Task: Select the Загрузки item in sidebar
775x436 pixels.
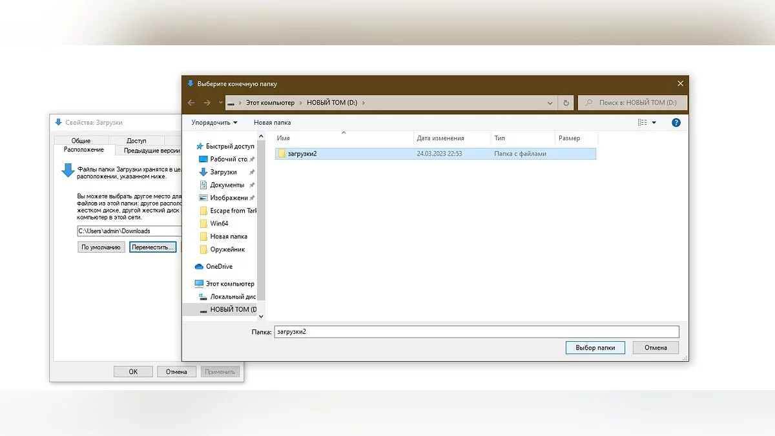Action: point(223,172)
